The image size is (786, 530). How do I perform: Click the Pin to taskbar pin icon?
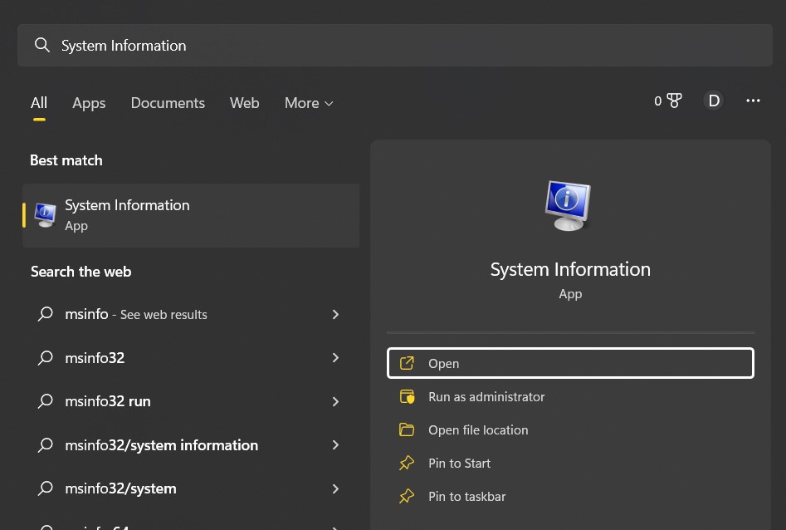(x=407, y=496)
